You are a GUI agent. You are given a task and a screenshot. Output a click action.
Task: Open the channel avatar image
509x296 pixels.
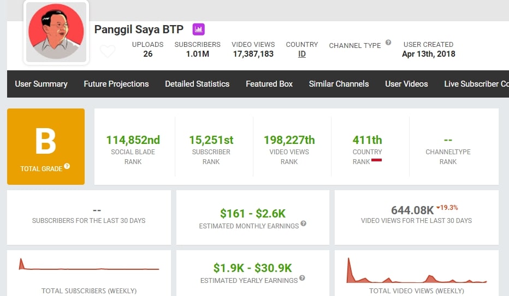click(x=56, y=32)
